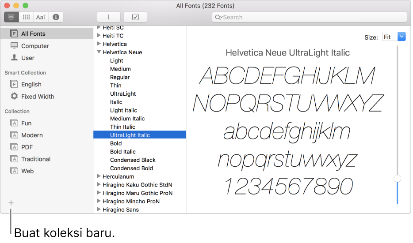The height and width of the screenshot is (243, 413).
Task: Select the Medium typeface
Action: [x=120, y=69]
